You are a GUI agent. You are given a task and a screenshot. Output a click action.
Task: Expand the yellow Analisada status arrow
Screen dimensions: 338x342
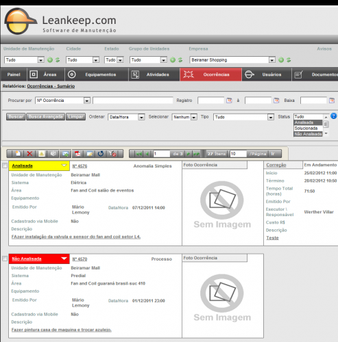[64, 166]
